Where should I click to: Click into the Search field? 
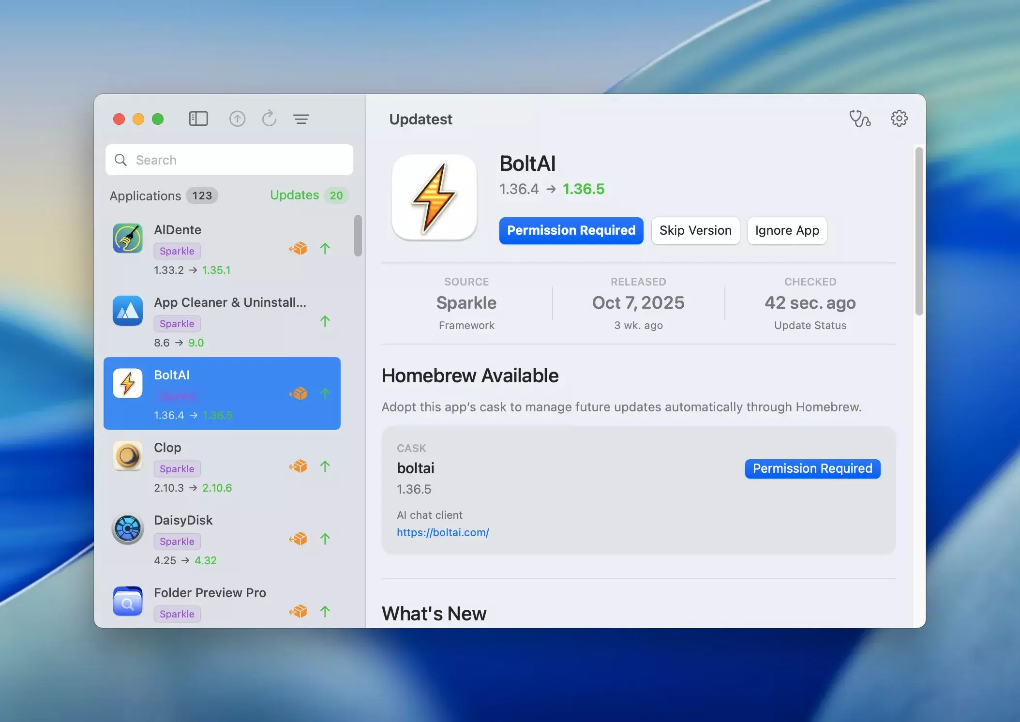click(229, 160)
